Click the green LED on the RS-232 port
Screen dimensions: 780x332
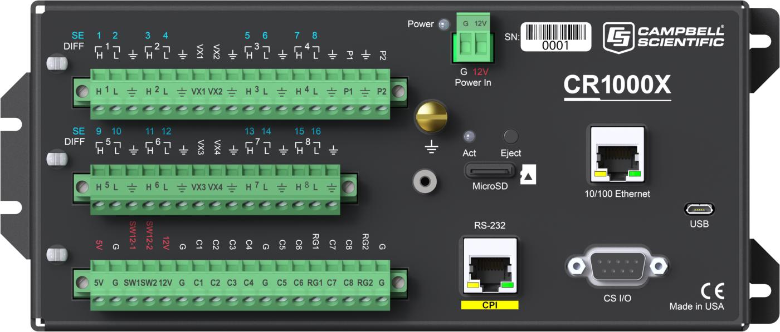coord(507,285)
